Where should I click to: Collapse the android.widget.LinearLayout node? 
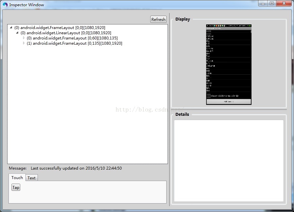point(17,33)
